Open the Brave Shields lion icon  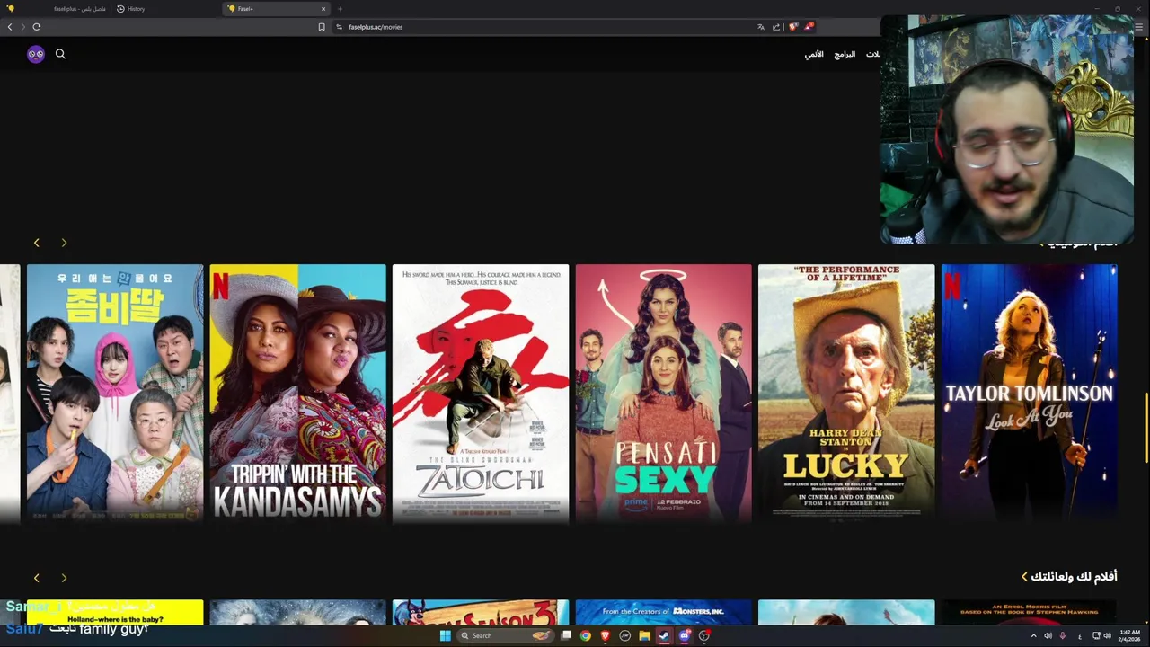coord(792,27)
